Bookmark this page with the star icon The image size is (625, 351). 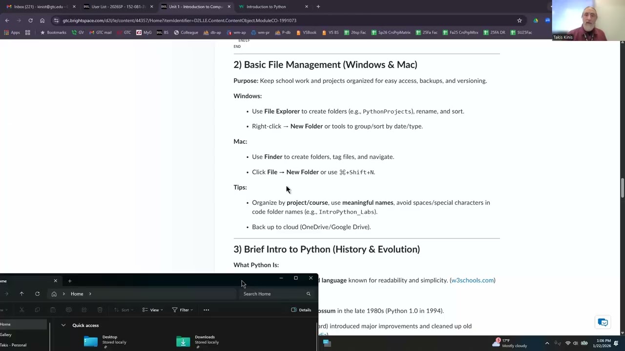[520, 20]
